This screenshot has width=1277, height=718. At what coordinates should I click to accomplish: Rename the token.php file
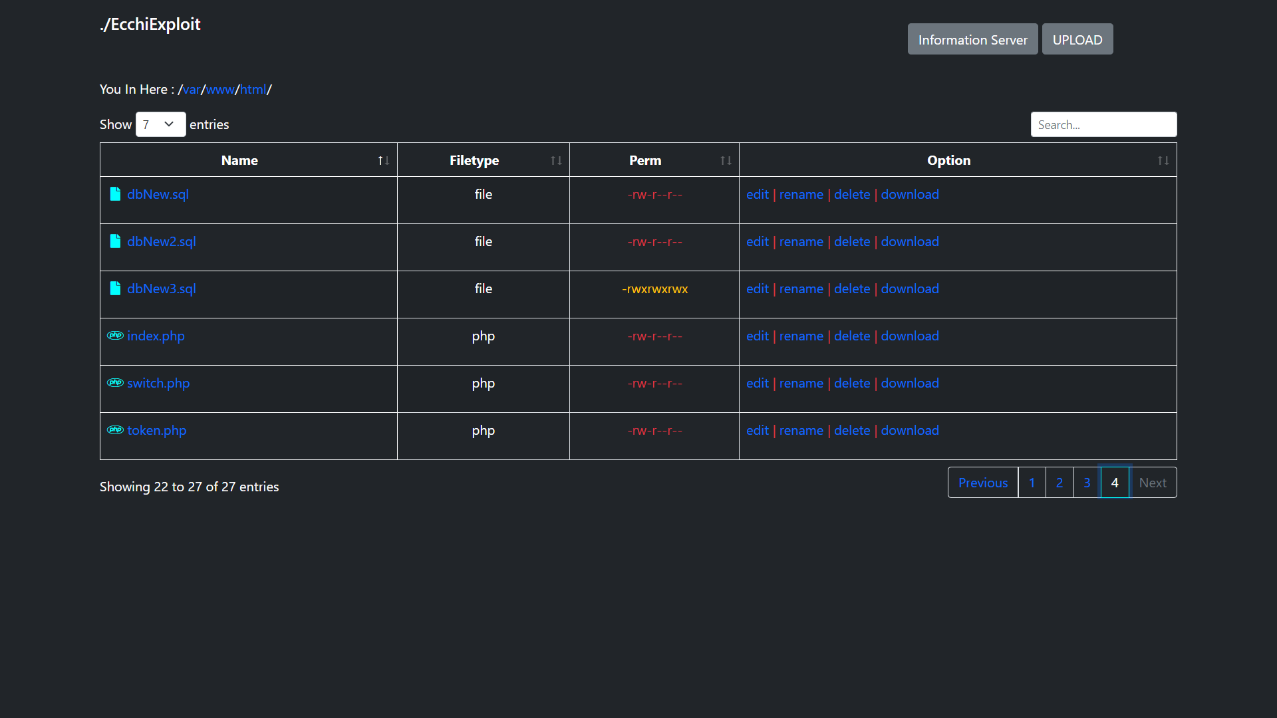pyautogui.click(x=801, y=430)
